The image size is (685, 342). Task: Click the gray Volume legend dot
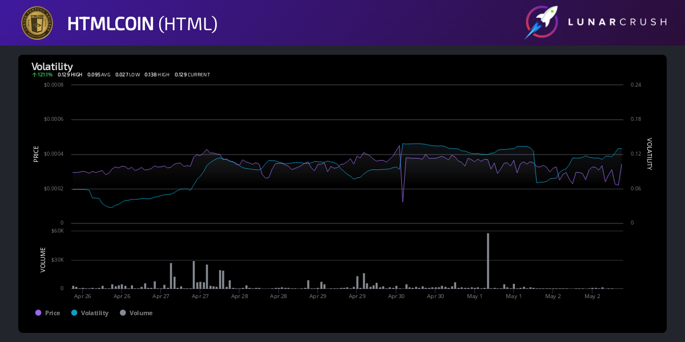coord(122,313)
